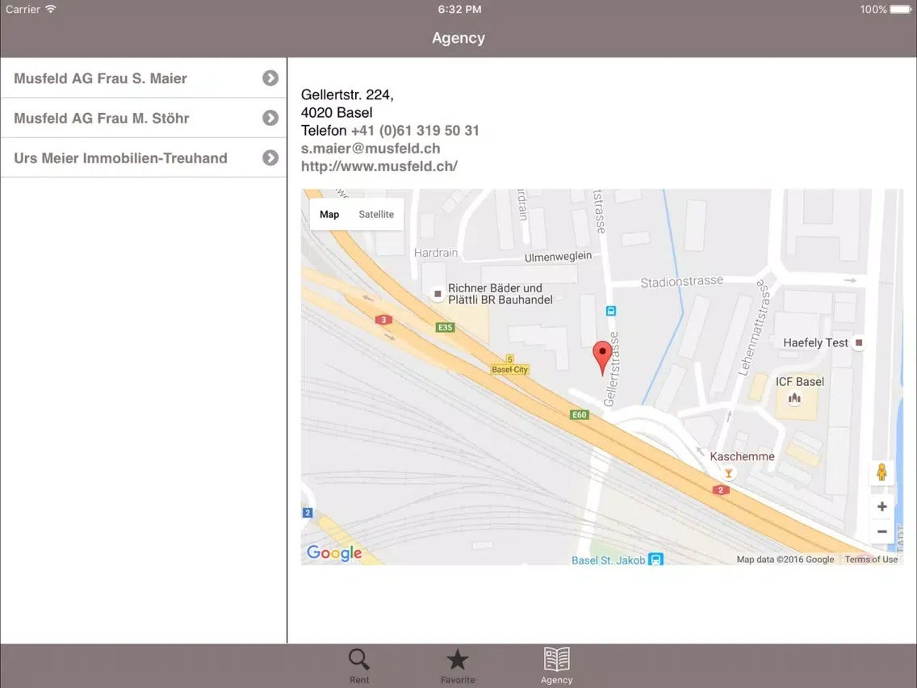Email s.maier@musfeld.ch
This screenshot has width=917, height=688.
[x=371, y=149]
